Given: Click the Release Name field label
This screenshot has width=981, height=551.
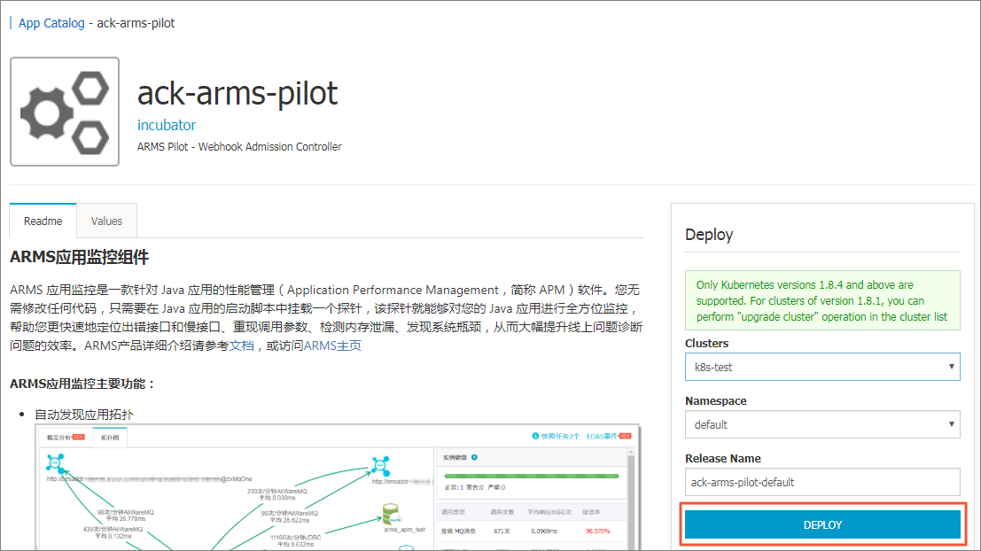Looking at the screenshot, I should tap(722, 459).
